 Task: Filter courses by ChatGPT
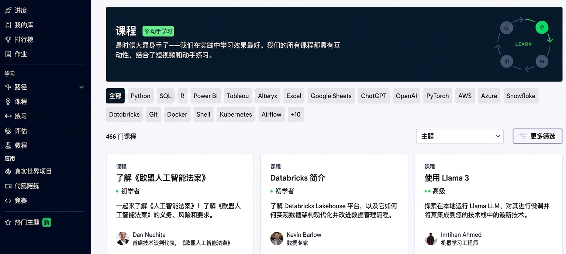pos(374,96)
